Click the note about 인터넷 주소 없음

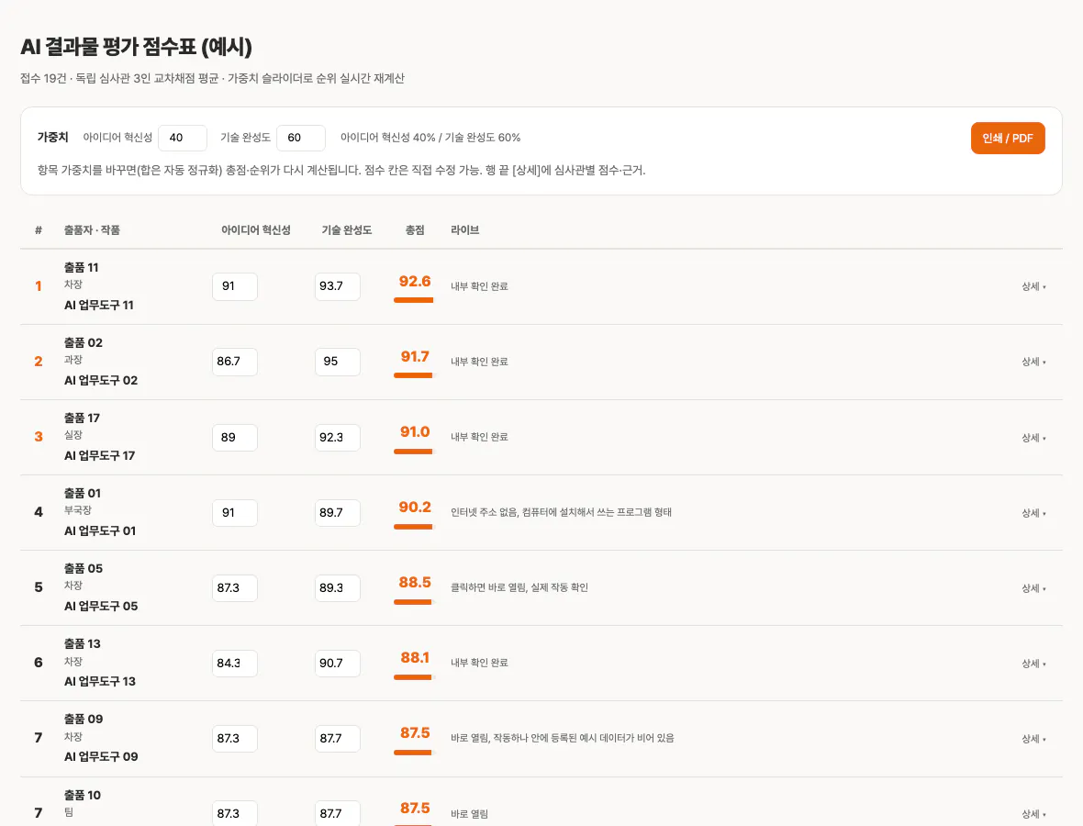point(561,512)
